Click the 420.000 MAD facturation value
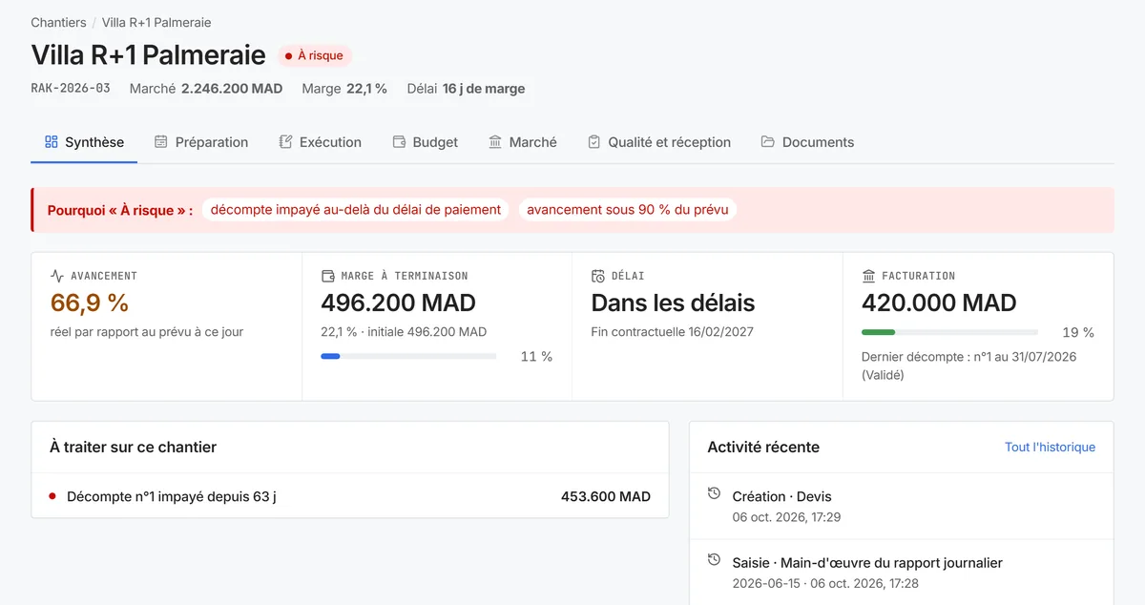This screenshot has width=1145, height=605. coord(939,303)
